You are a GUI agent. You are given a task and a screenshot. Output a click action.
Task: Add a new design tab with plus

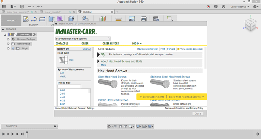117,12
